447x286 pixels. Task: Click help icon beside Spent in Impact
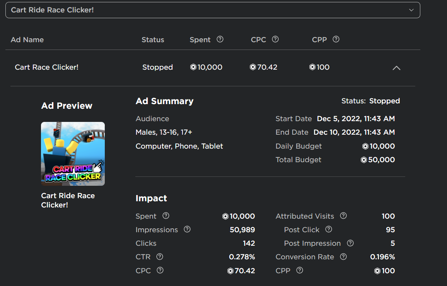[x=166, y=216]
